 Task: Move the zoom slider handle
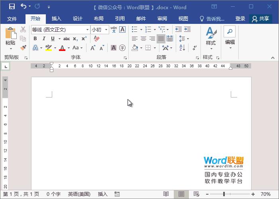tap(224, 194)
